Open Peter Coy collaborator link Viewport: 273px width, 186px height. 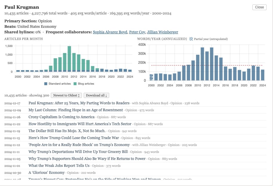coord(137,32)
